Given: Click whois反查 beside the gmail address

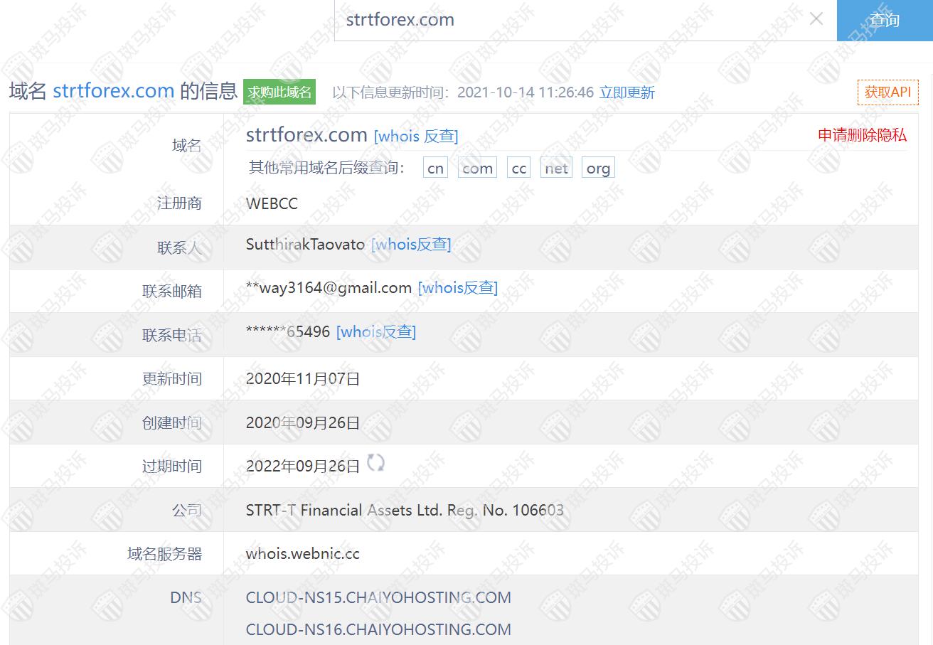Looking at the screenshot, I should click(x=458, y=288).
